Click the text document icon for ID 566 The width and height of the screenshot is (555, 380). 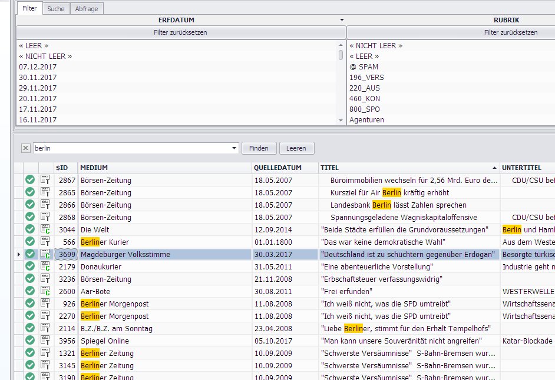[45, 242]
